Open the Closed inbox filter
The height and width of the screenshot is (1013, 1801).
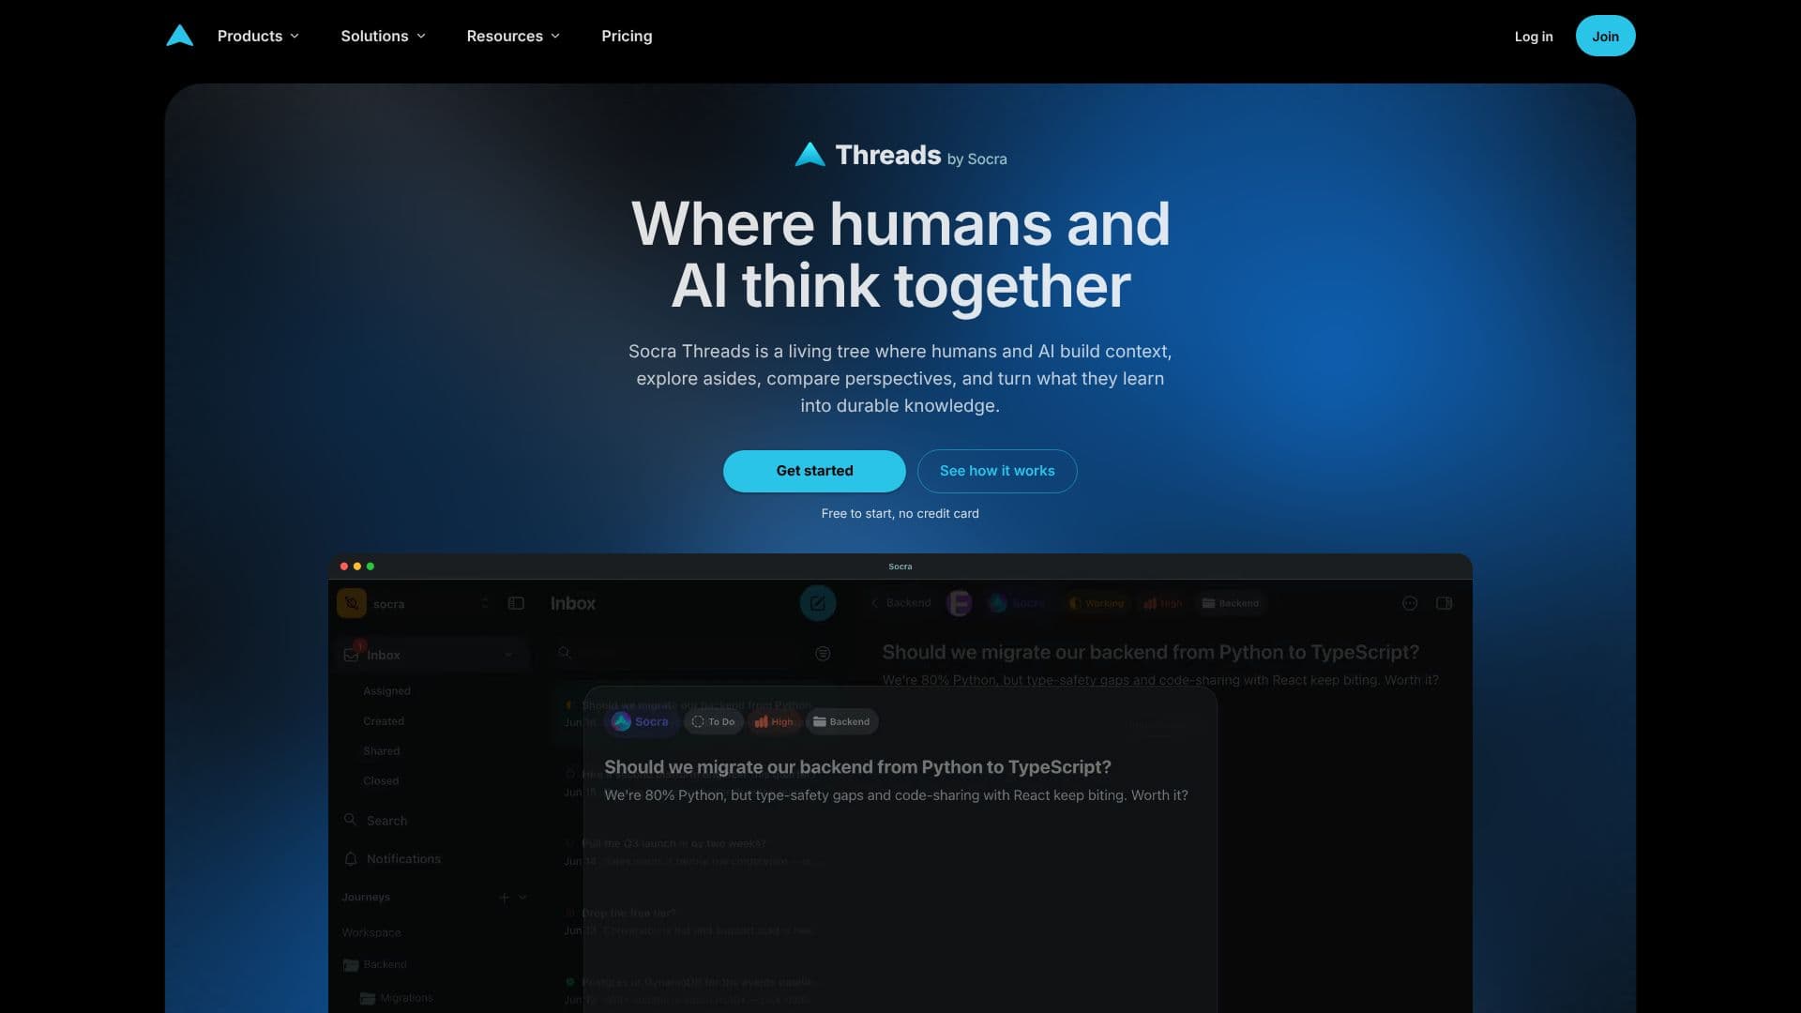(x=381, y=781)
